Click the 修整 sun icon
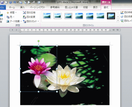Screen dimensions: 132x107 pos(8,13)
